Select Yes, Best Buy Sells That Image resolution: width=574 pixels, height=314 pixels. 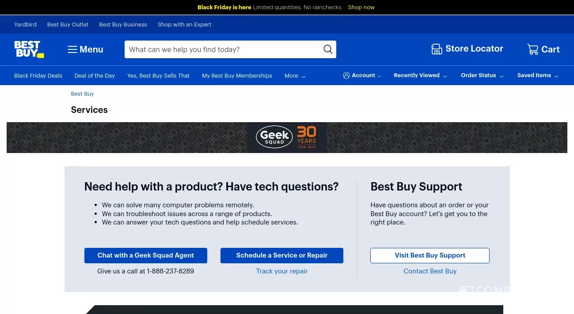click(158, 76)
